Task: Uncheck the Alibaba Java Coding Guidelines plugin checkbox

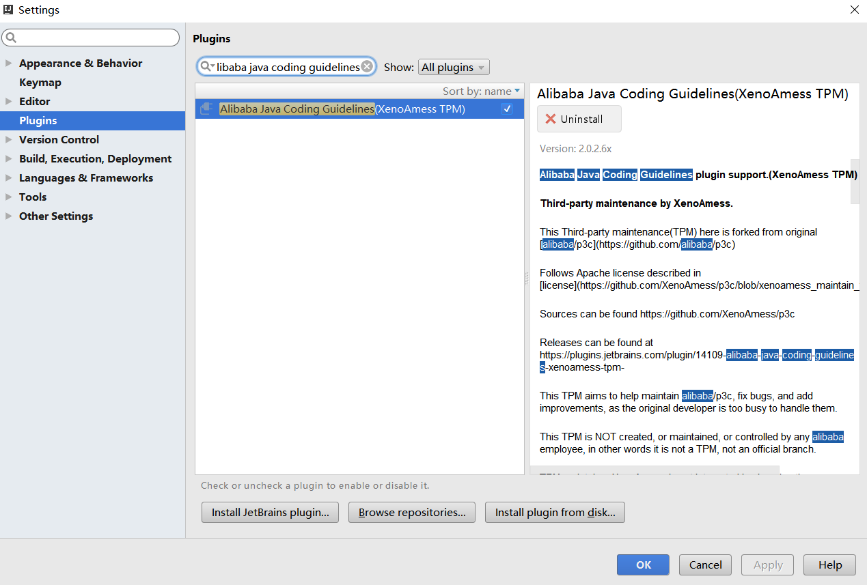Action: (507, 109)
